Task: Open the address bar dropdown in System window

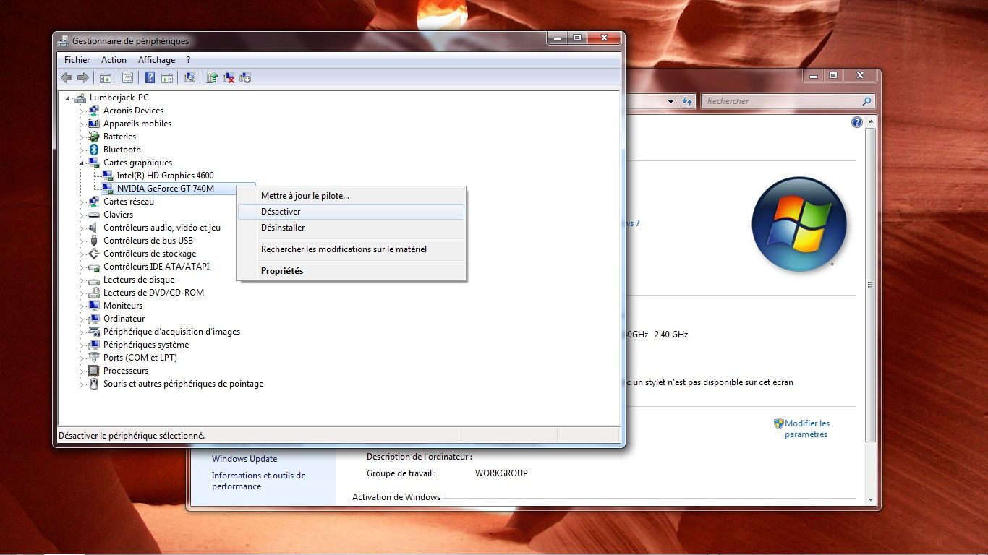Action: click(x=671, y=101)
